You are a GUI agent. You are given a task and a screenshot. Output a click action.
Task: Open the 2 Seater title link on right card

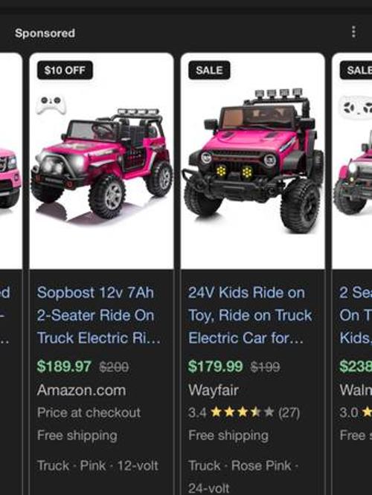point(356,315)
